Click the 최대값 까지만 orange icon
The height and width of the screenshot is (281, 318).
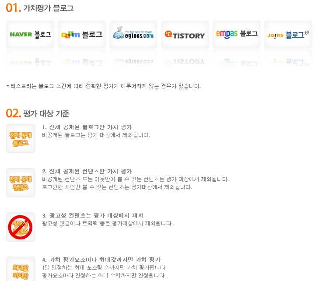(21, 269)
